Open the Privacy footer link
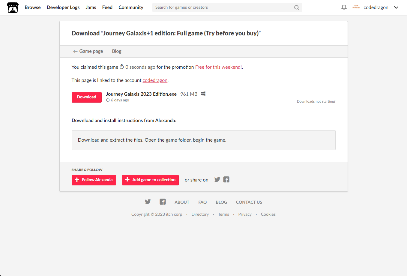407x276 pixels. (x=245, y=214)
